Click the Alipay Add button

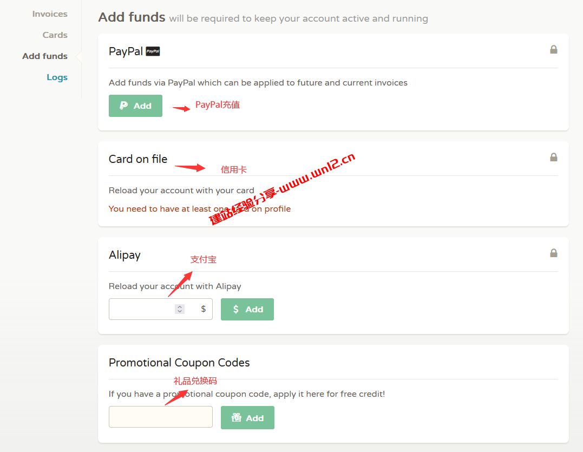click(247, 310)
